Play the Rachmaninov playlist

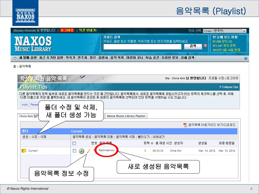tap(81, 151)
